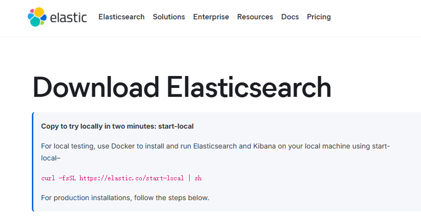Open the Solutions menu

tap(169, 17)
